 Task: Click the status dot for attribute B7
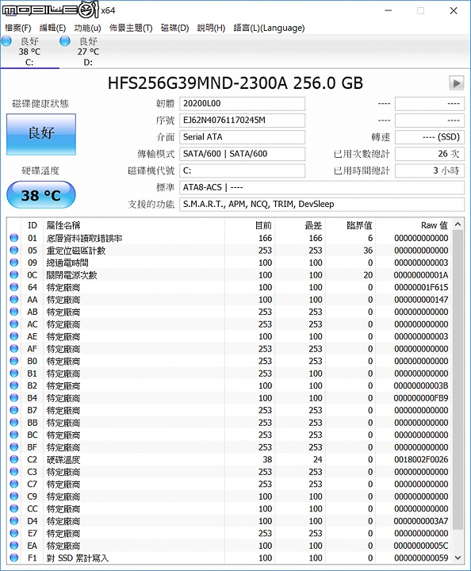click(14, 411)
